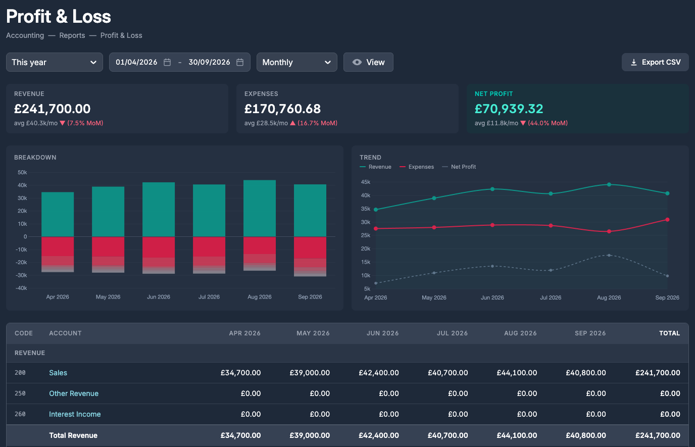
Task: Click the Profit & Loss page title
Action: pyautogui.click(x=59, y=17)
